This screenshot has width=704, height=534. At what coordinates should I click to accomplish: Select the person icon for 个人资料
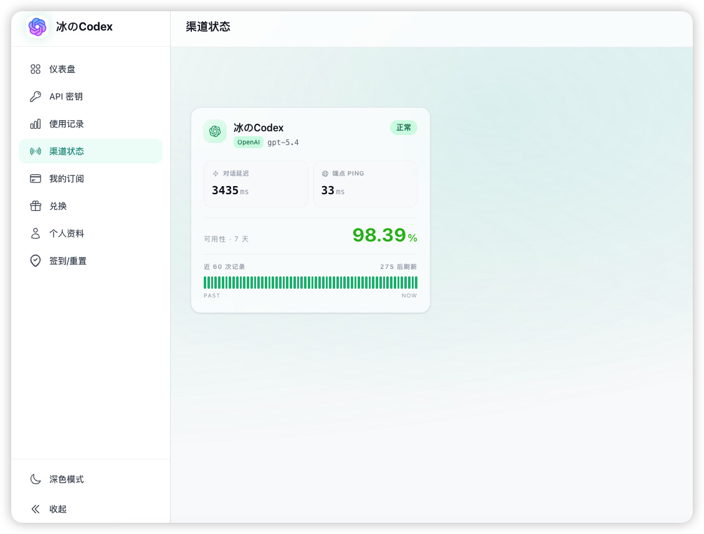[x=36, y=233]
